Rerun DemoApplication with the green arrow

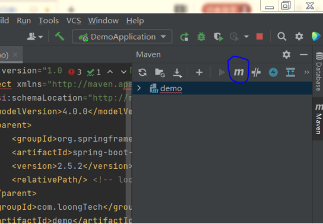(x=185, y=37)
